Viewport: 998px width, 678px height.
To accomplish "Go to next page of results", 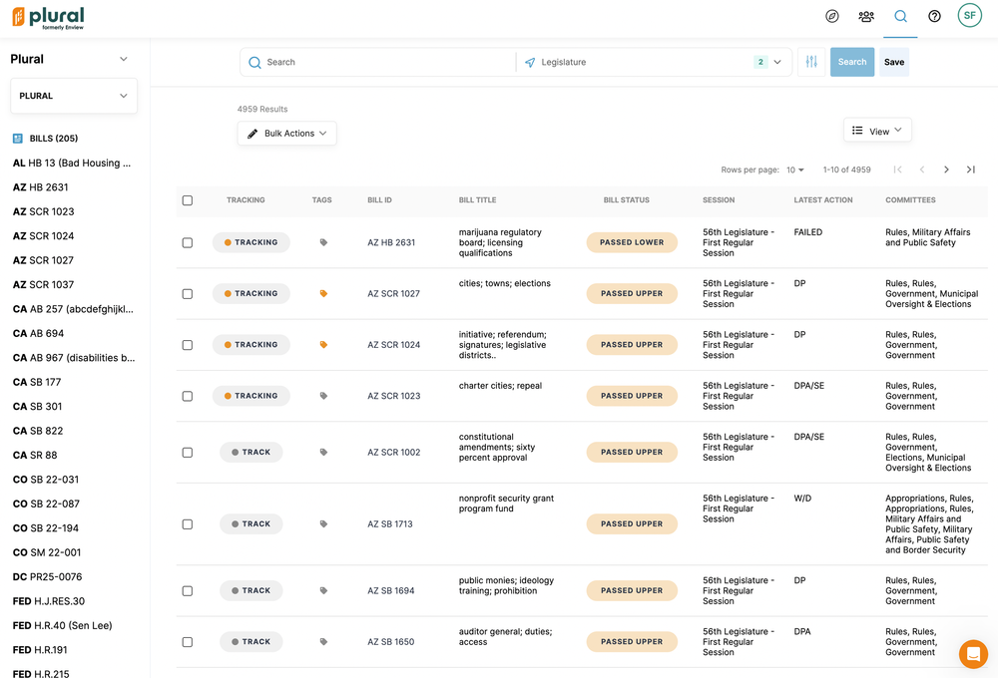I will [x=946, y=169].
